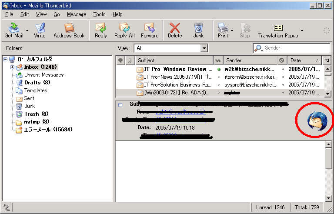Click the offline/online status icon
The height and width of the screenshot is (214, 334).
tap(6, 207)
